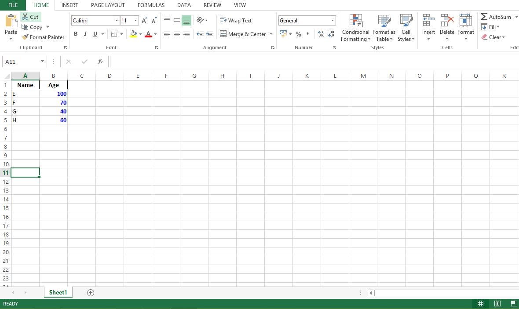
Task: Switch to Page Layout view in status bar
Action: [497, 304]
